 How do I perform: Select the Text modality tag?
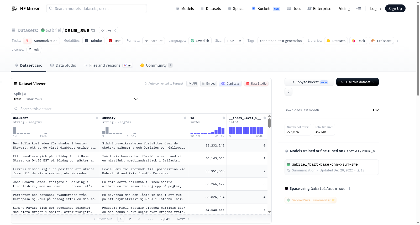114,41
